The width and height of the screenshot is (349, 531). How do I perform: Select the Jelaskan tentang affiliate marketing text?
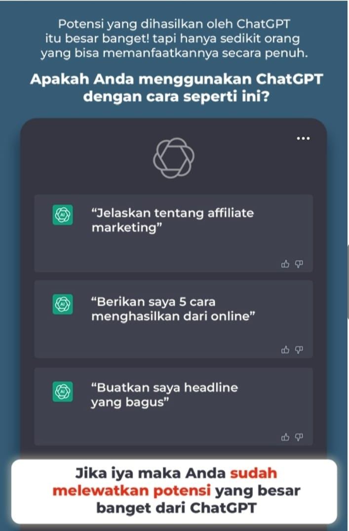pos(172,220)
